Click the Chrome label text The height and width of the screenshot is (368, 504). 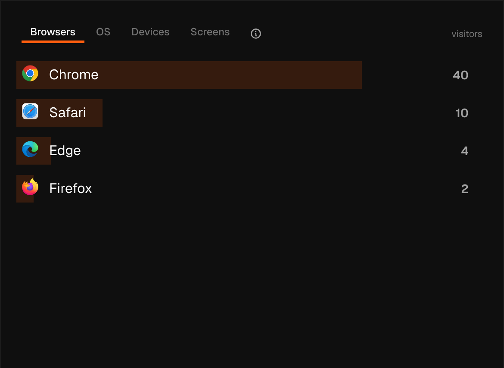[x=74, y=75]
